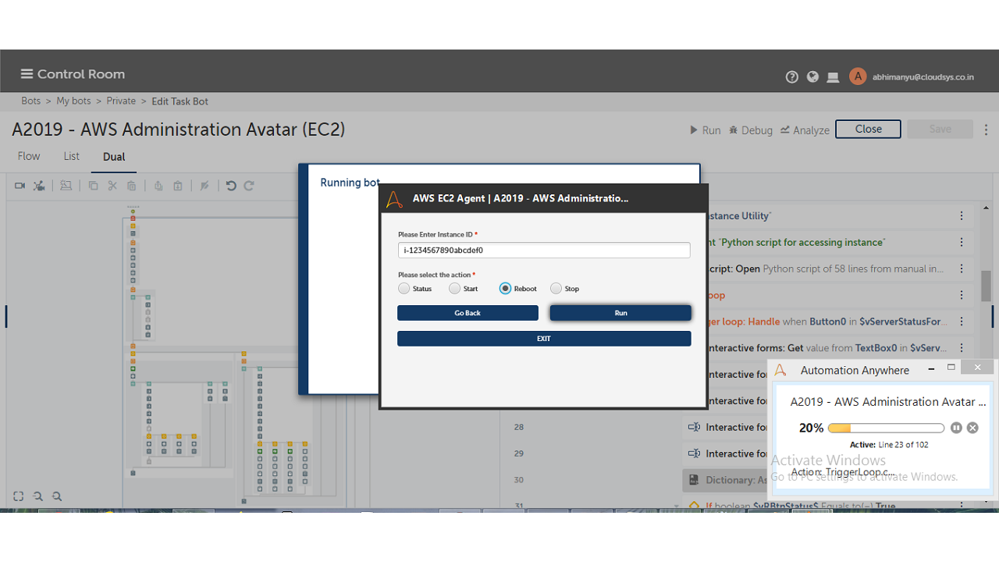Open more options for 'loop' row

click(962, 296)
